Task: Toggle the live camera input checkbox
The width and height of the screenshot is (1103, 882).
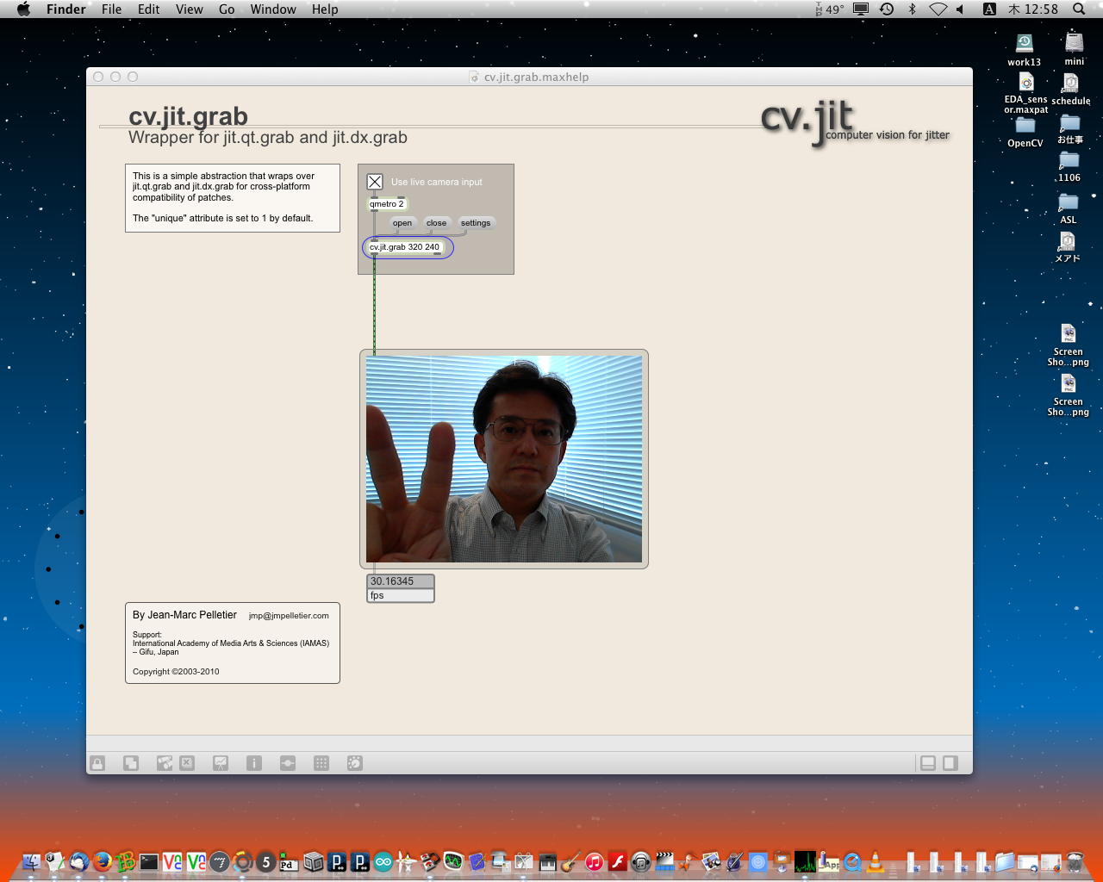Action: 375,182
